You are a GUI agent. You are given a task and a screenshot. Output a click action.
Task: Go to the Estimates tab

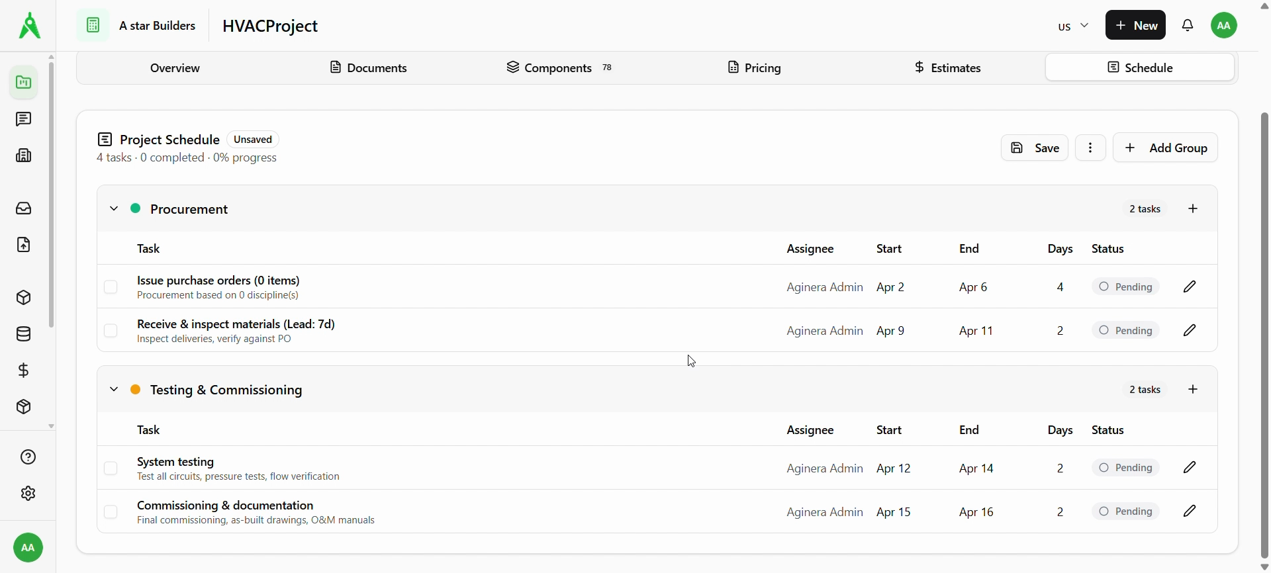[x=947, y=68]
